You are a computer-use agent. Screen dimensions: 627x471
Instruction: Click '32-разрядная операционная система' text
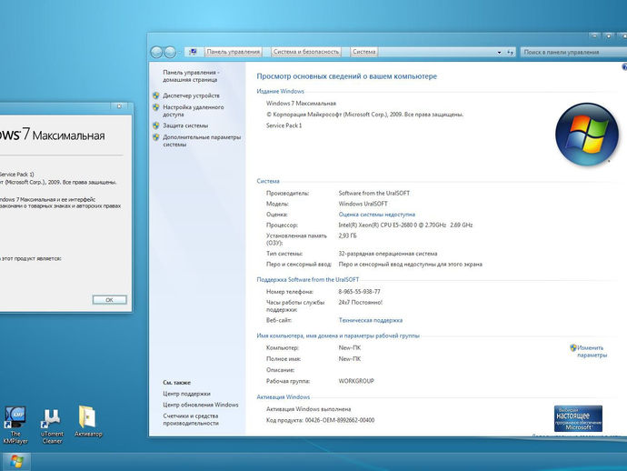[x=388, y=254]
